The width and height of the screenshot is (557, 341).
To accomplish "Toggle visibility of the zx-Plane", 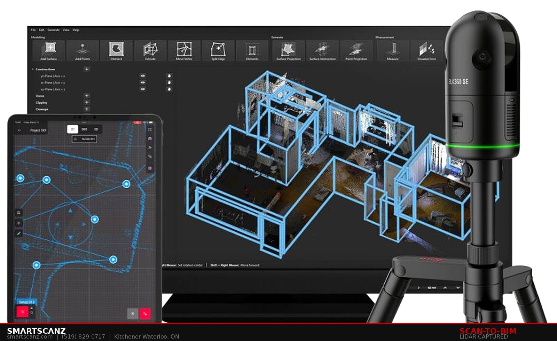I will pos(142,83).
